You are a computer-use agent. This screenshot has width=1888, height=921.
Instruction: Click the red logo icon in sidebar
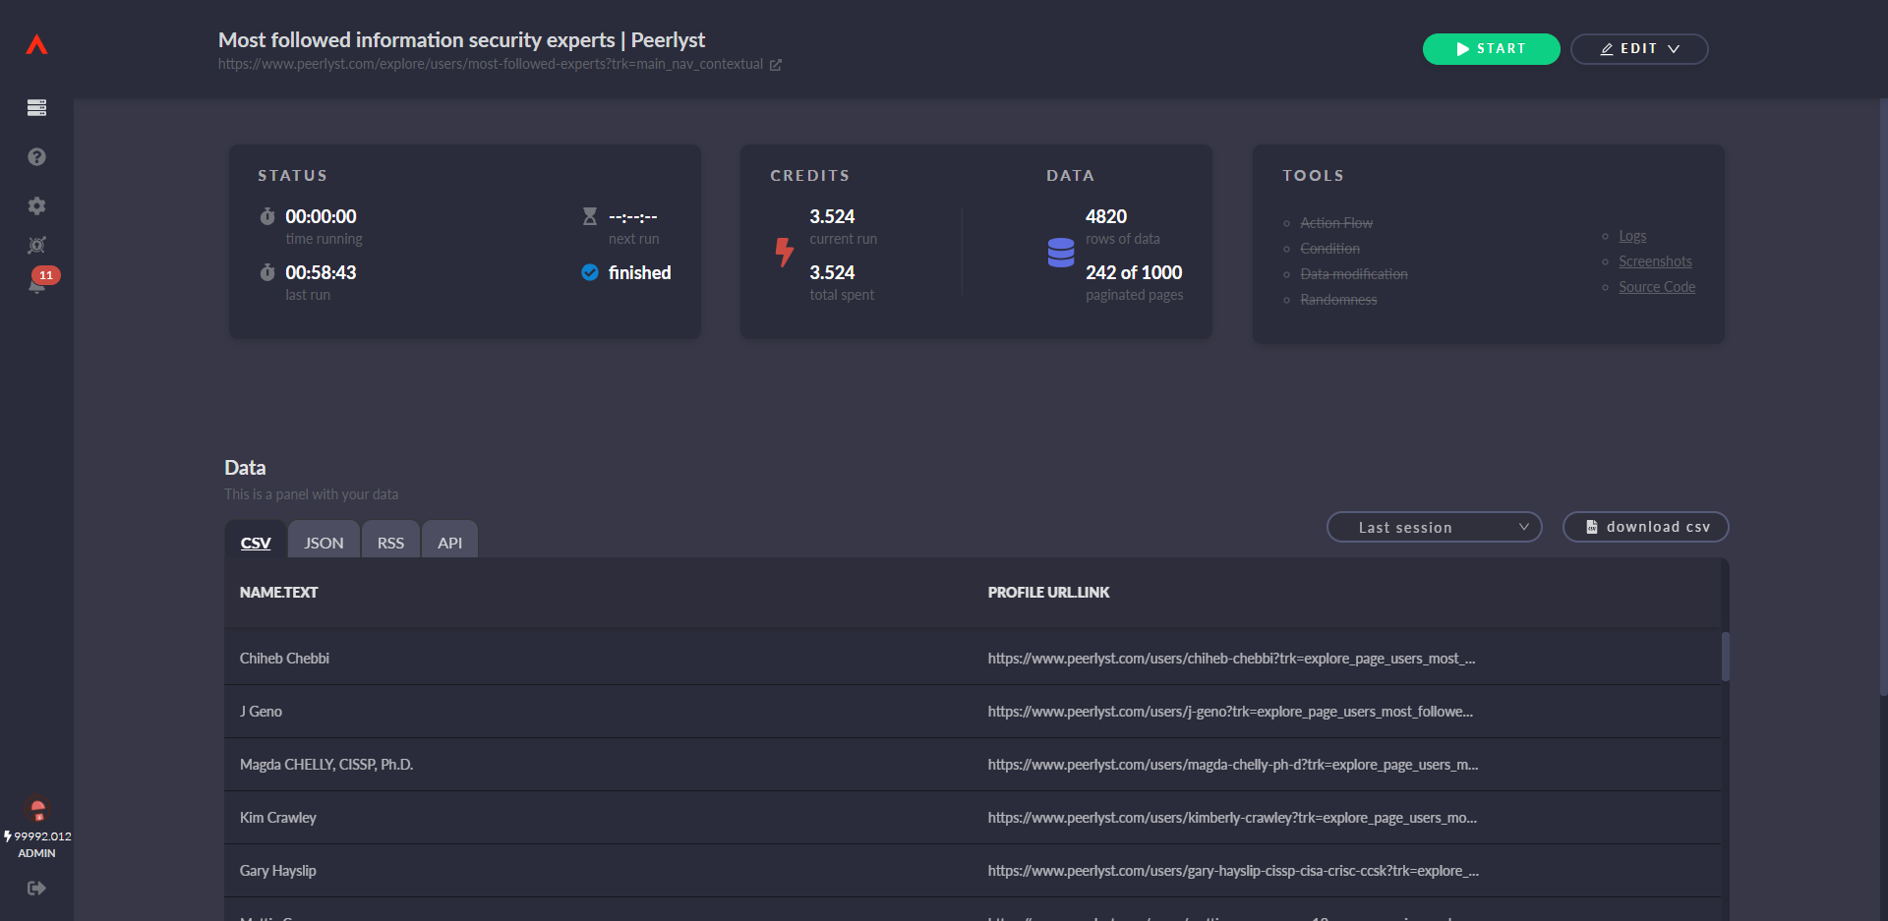click(36, 45)
